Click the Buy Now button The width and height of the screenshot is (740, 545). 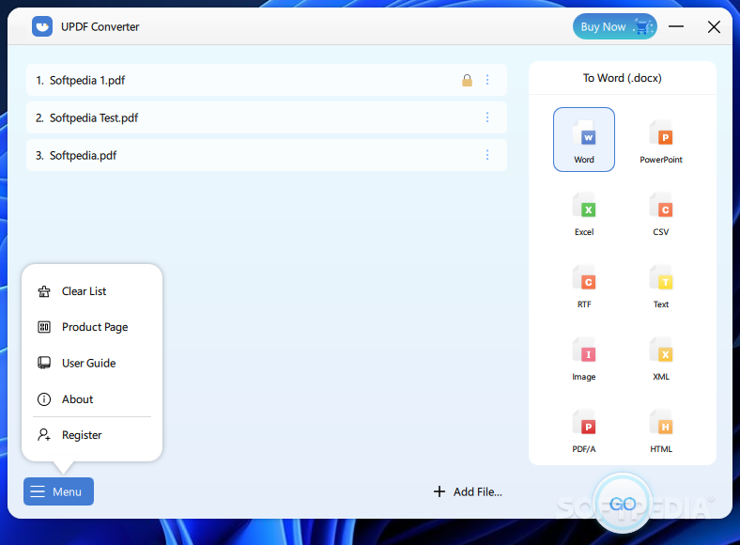(614, 26)
